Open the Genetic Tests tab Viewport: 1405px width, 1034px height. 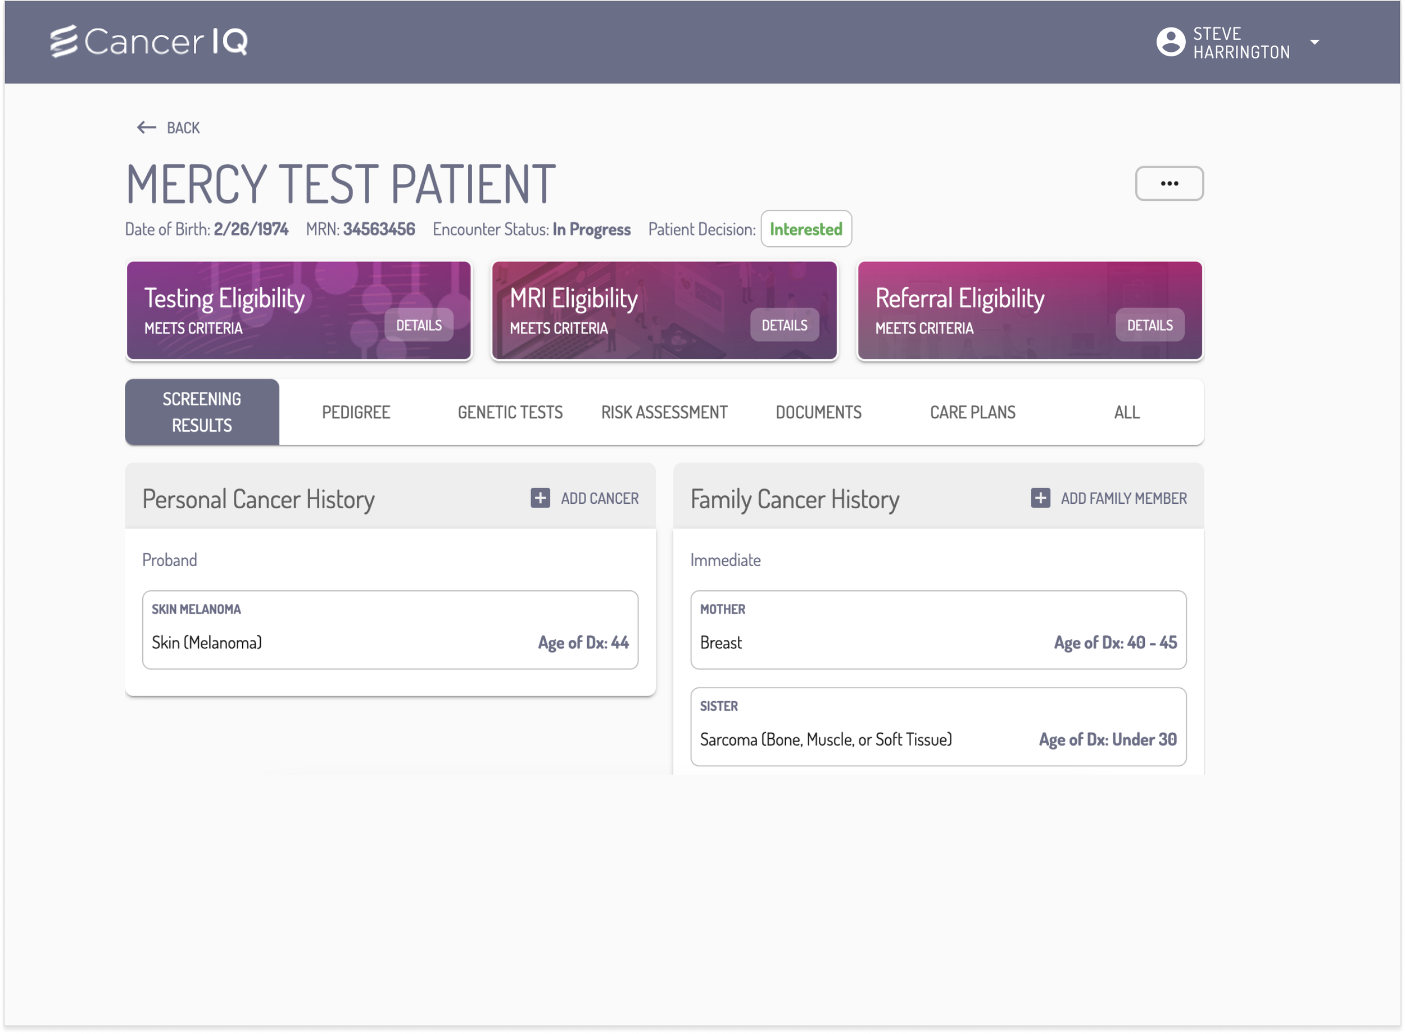510,413
